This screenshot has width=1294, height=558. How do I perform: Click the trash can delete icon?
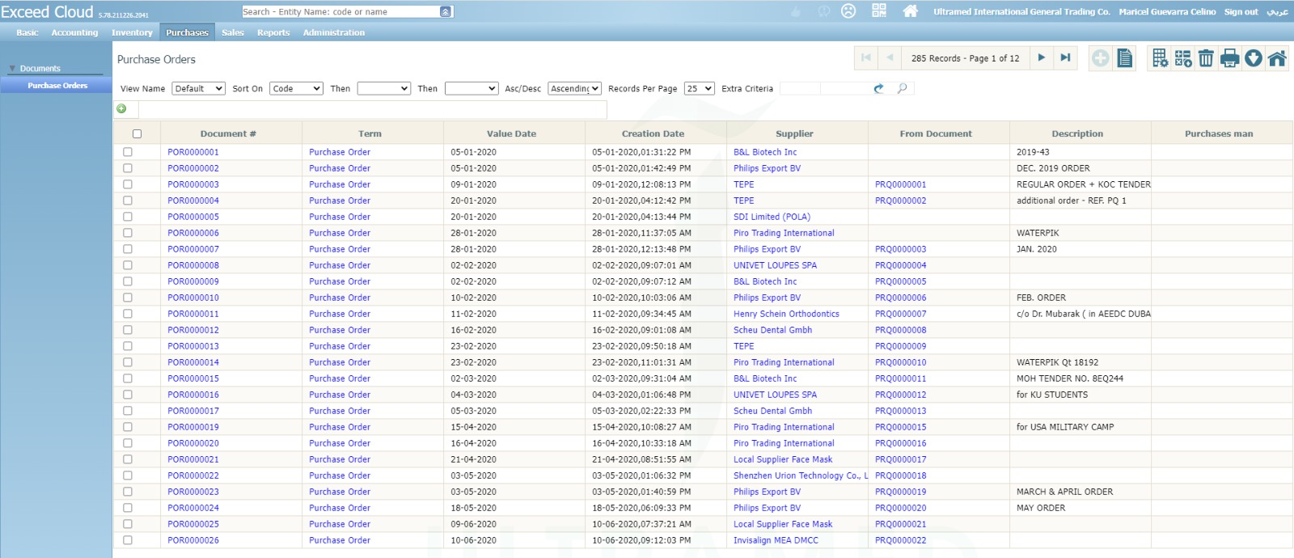1206,58
